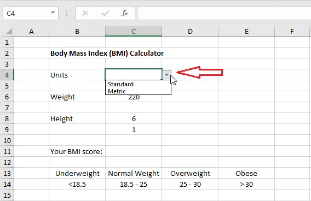Click the Insert Function fx icon

click(x=125, y=13)
